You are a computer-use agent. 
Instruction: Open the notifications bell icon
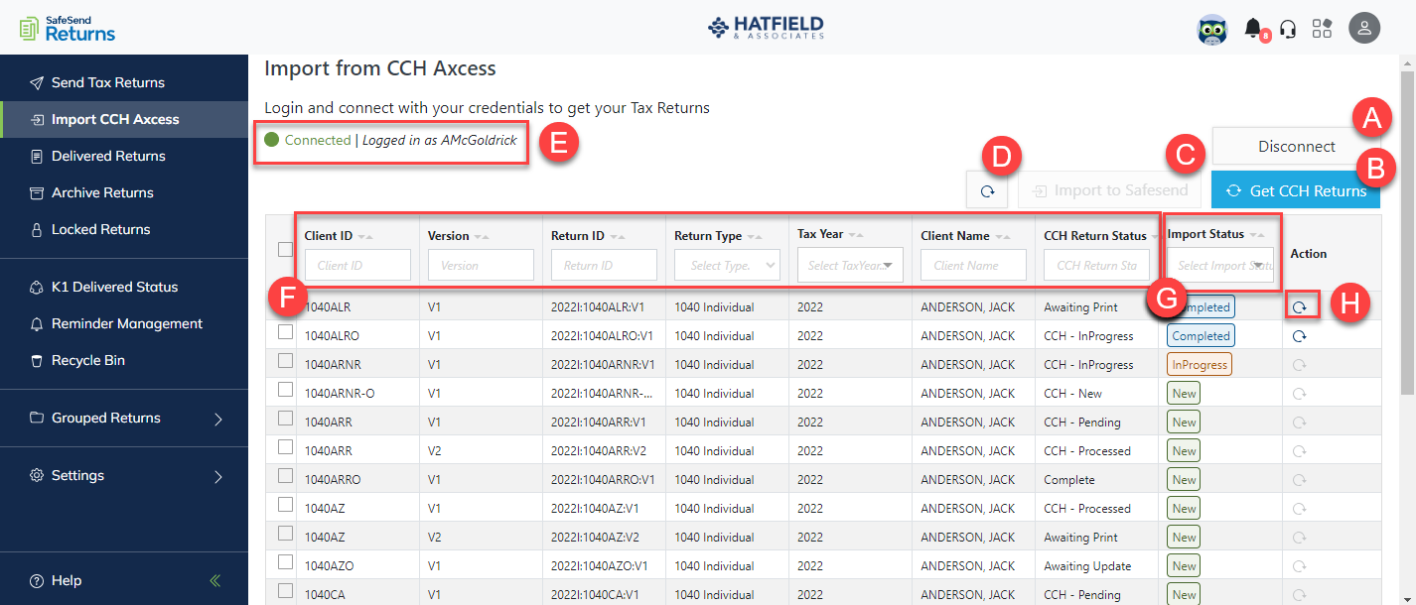click(x=1253, y=29)
